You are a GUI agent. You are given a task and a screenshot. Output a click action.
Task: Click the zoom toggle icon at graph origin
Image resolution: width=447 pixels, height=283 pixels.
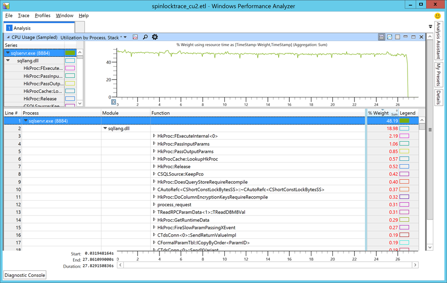click(113, 102)
